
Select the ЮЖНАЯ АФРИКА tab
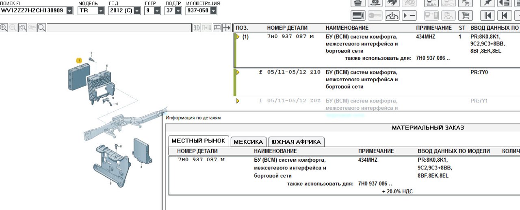pos(296,142)
